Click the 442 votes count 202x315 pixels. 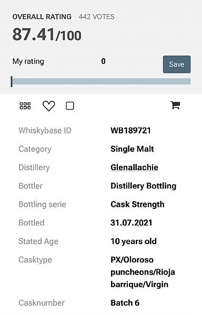[x=97, y=17]
